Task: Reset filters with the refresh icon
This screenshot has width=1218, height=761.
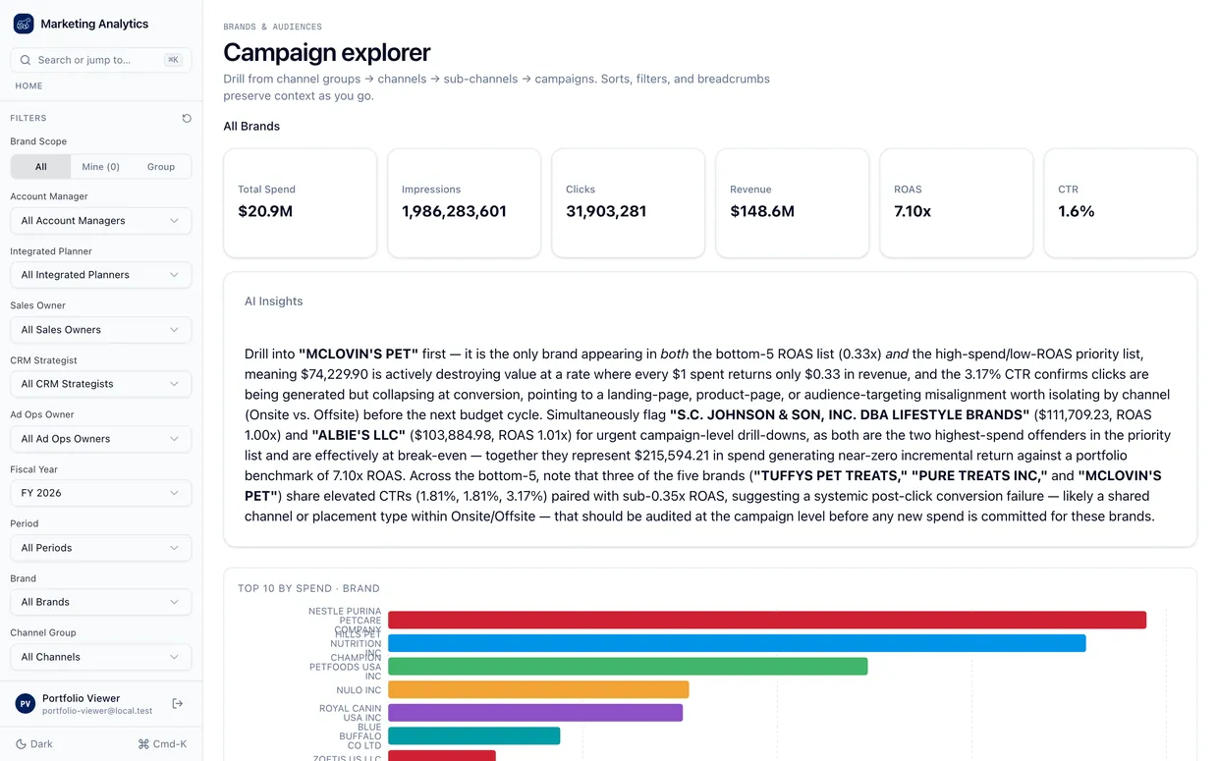Action: click(187, 119)
